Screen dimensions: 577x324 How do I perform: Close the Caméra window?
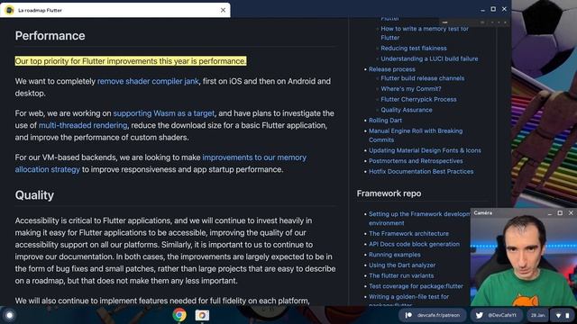tap(571, 213)
